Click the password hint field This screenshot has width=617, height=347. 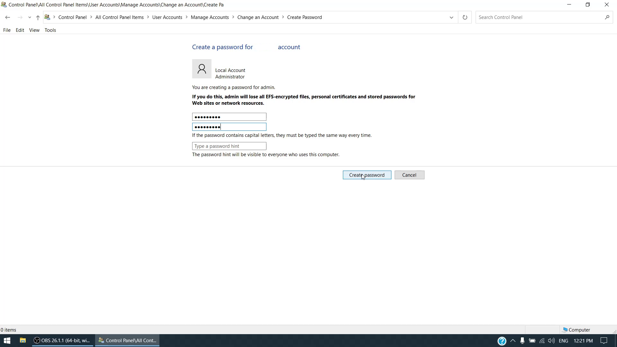(x=229, y=146)
